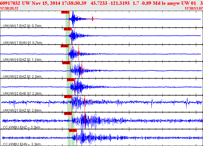203x146 pixels.
Task: Click the event date Nov 15, 2014
Action: pyautogui.click(x=46, y=3)
